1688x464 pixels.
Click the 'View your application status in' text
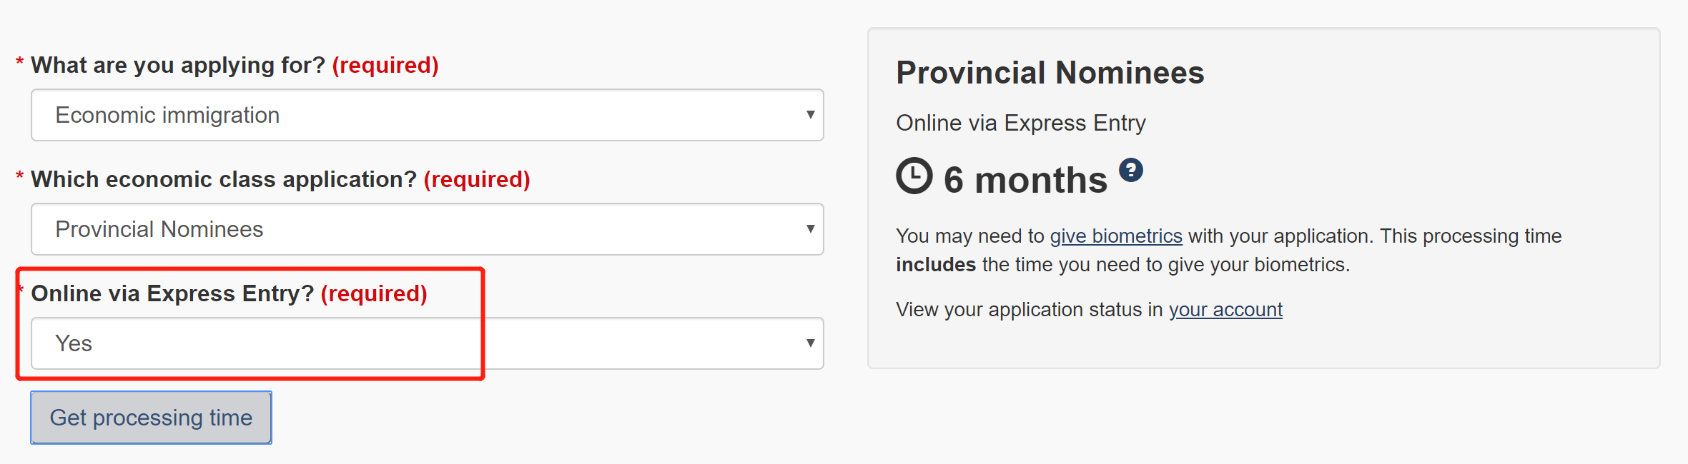coord(1030,310)
